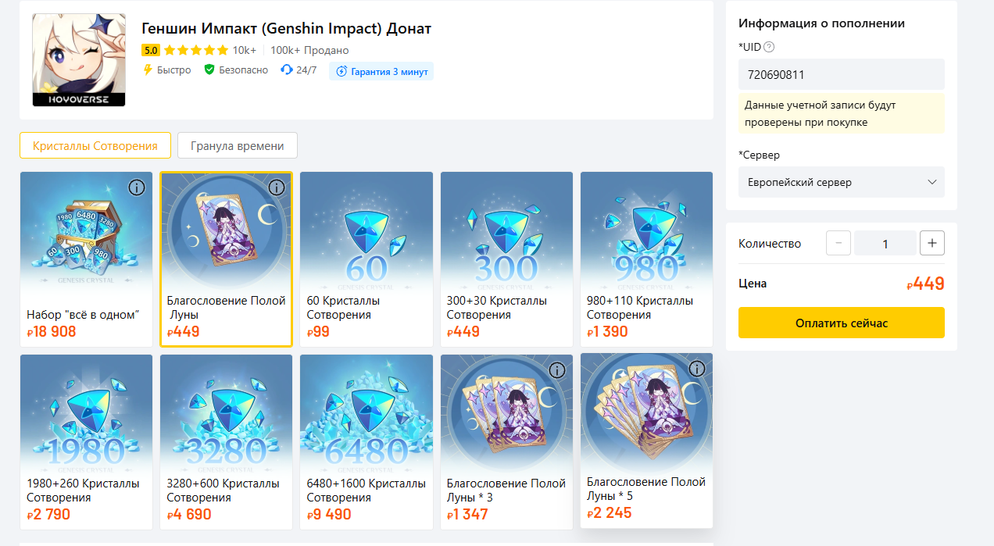Open the Европейский сервер server dropdown

(842, 182)
